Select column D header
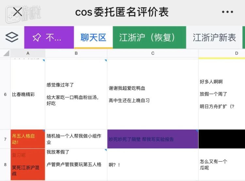Screen dimensions: 245x181 221,53
